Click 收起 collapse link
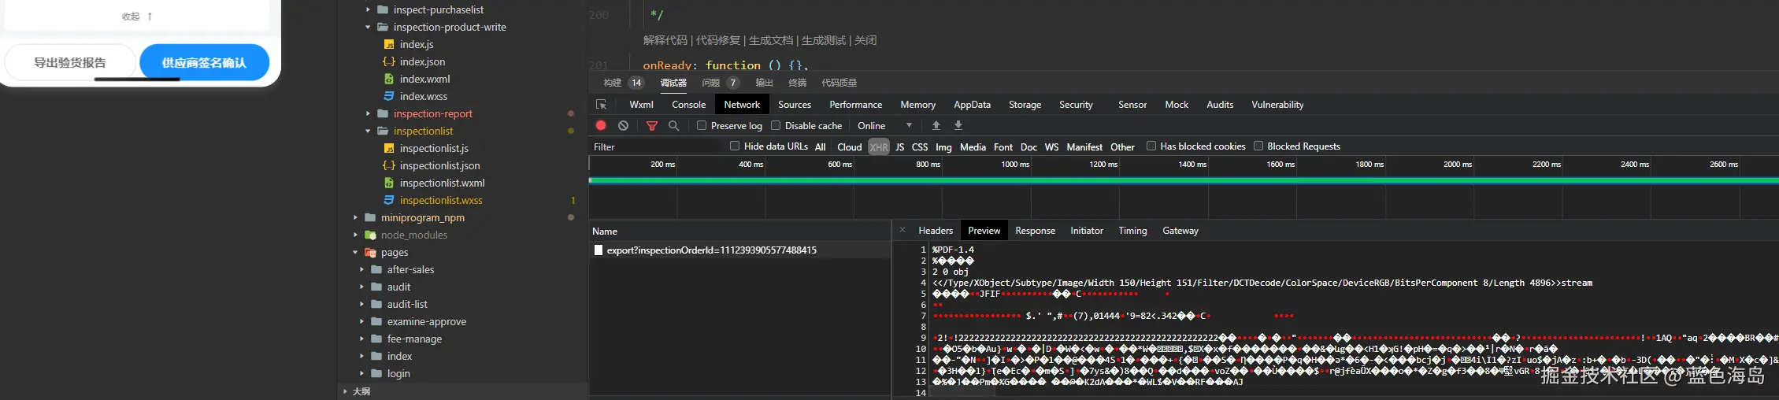The width and height of the screenshot is (1779, 400). pyautogui.click(x=137, y=16)
